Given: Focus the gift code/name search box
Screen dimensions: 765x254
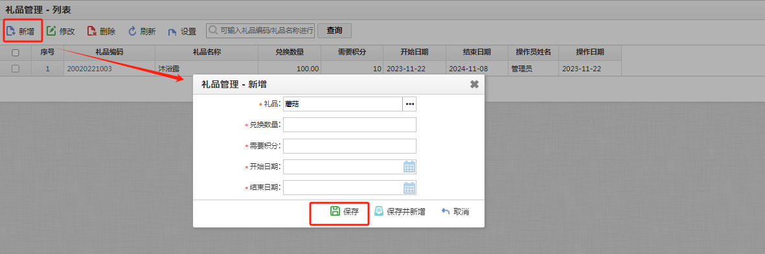Looking at the screenshot, I should [260, 30].
